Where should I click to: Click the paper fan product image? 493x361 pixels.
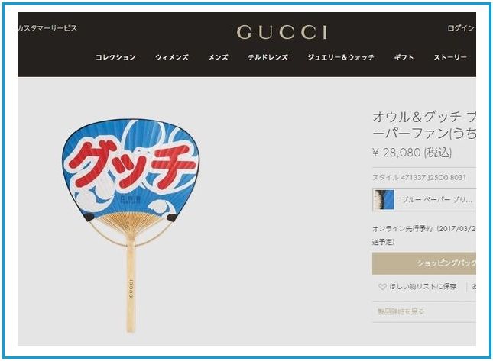pos(131,225)
